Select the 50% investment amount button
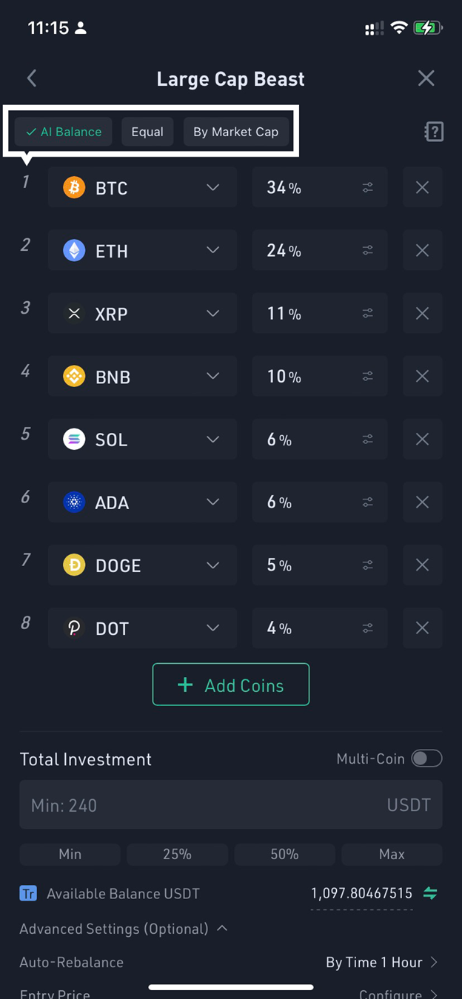 point(284,854)
